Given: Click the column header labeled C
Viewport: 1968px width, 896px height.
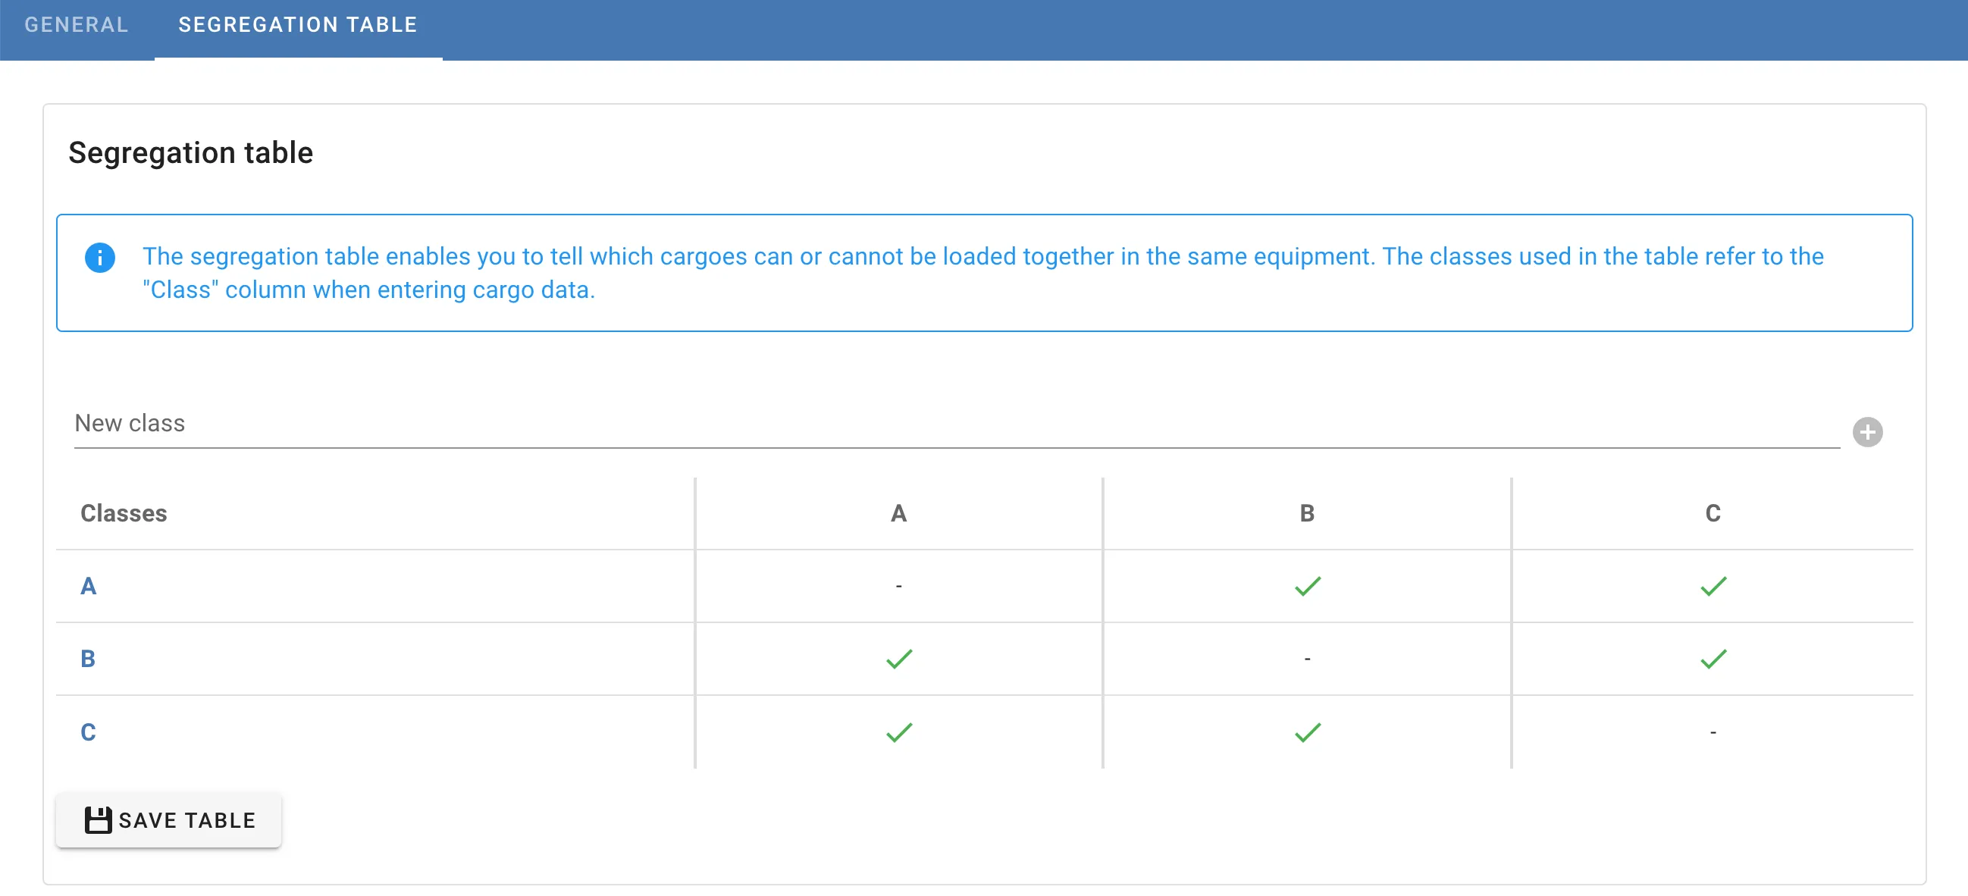Looking at the screenshot, I should tap(1713, 513).
